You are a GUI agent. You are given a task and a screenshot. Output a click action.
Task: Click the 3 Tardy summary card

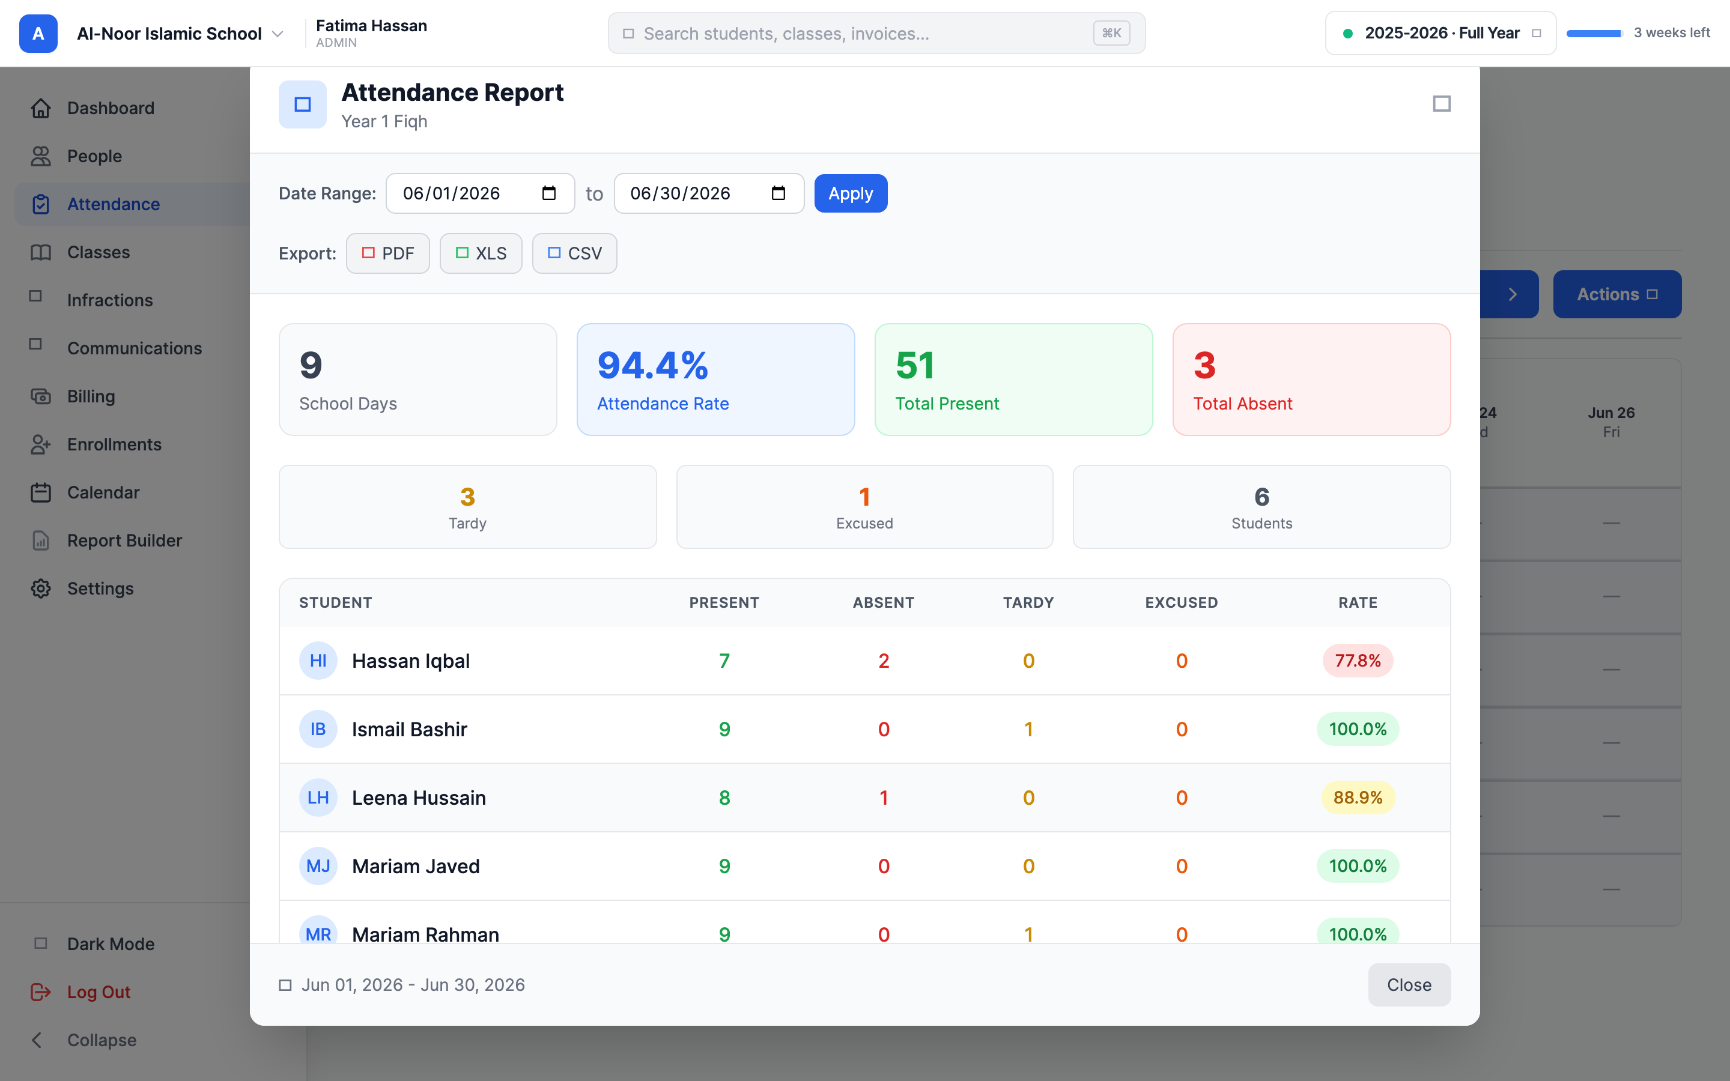click(x=467, y=507)
